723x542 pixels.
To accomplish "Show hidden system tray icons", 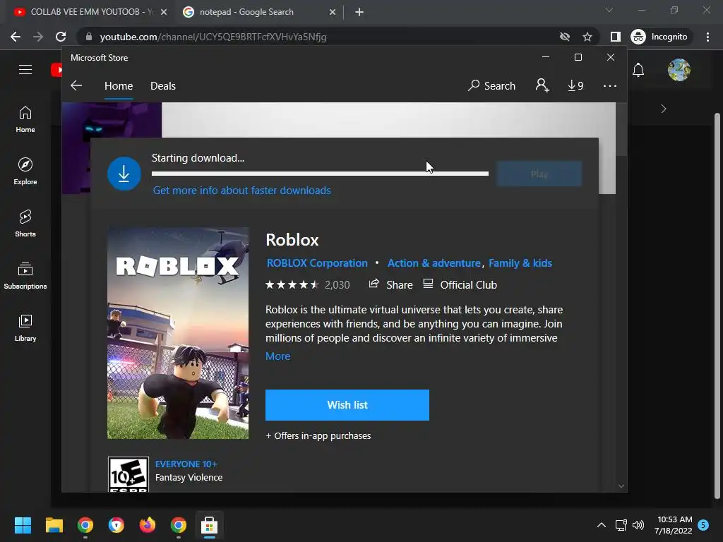I will (602, 525).
